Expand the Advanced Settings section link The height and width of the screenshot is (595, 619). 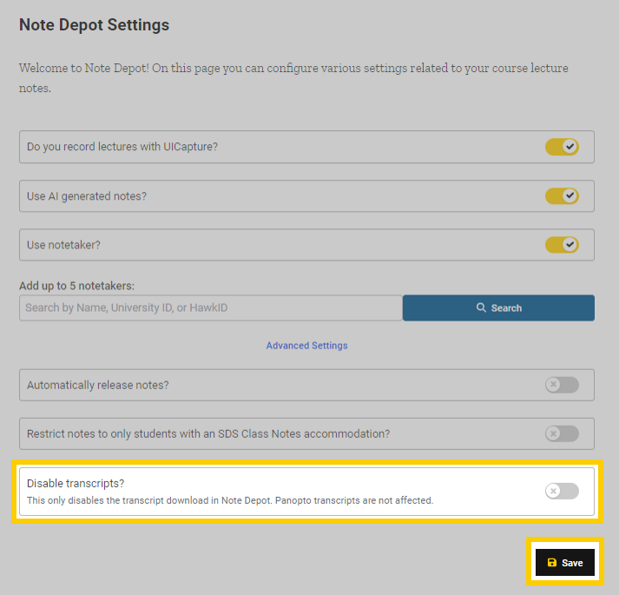[306, 346]
